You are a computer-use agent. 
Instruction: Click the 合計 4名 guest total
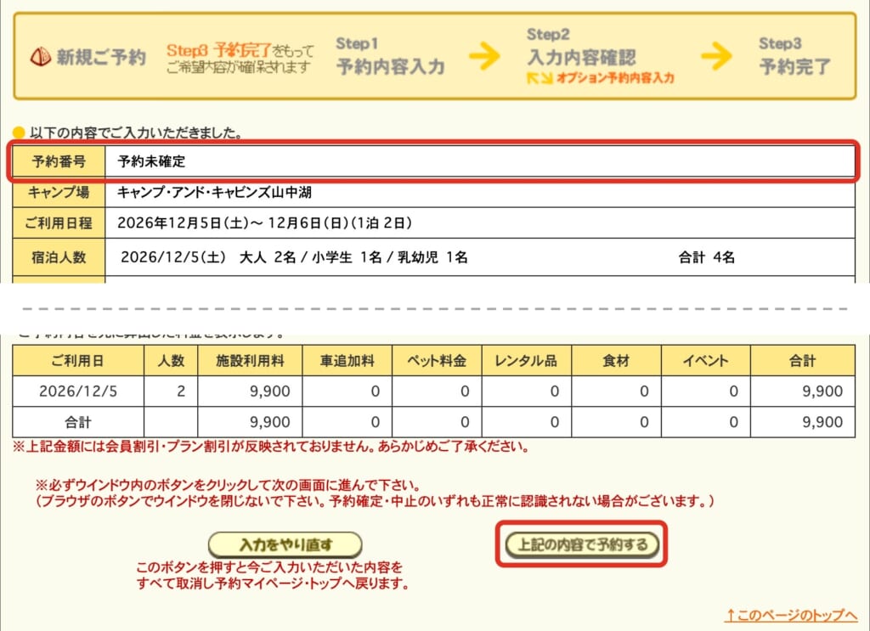(706, 257)
